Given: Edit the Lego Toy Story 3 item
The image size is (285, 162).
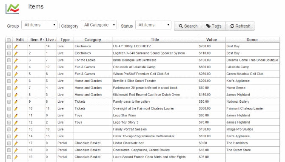Looking at the screenshot, I should [x=16, y=123].
